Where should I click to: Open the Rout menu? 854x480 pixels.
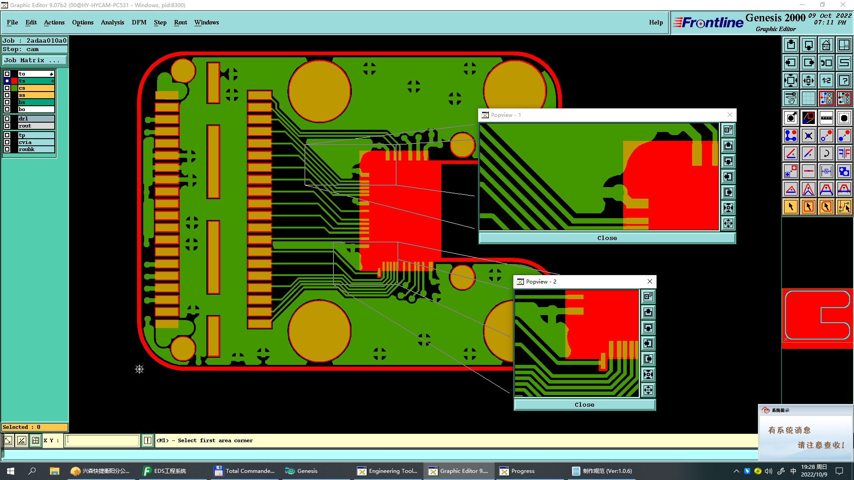(x=180, y=22)
